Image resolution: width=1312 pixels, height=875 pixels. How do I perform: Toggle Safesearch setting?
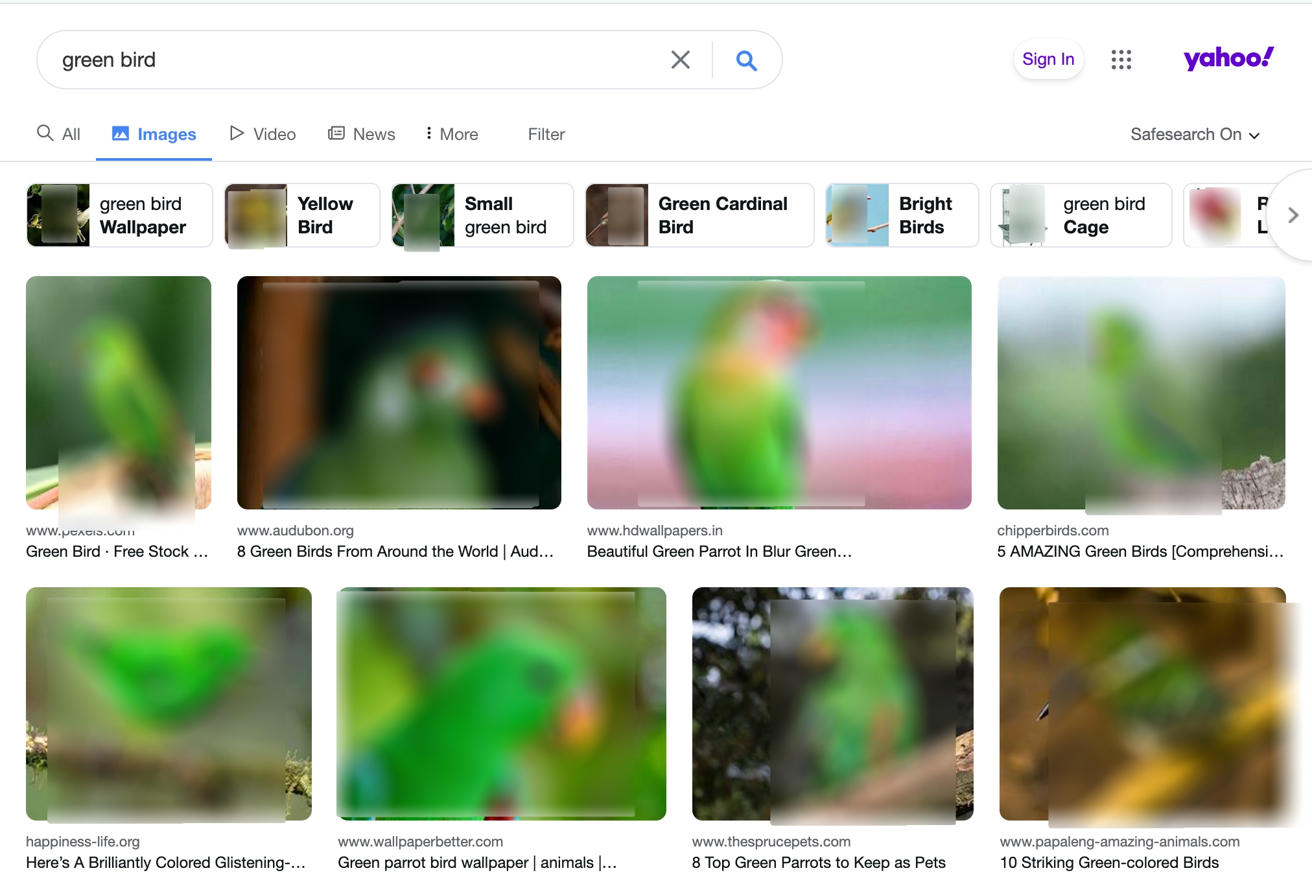tap(1195, 134)
